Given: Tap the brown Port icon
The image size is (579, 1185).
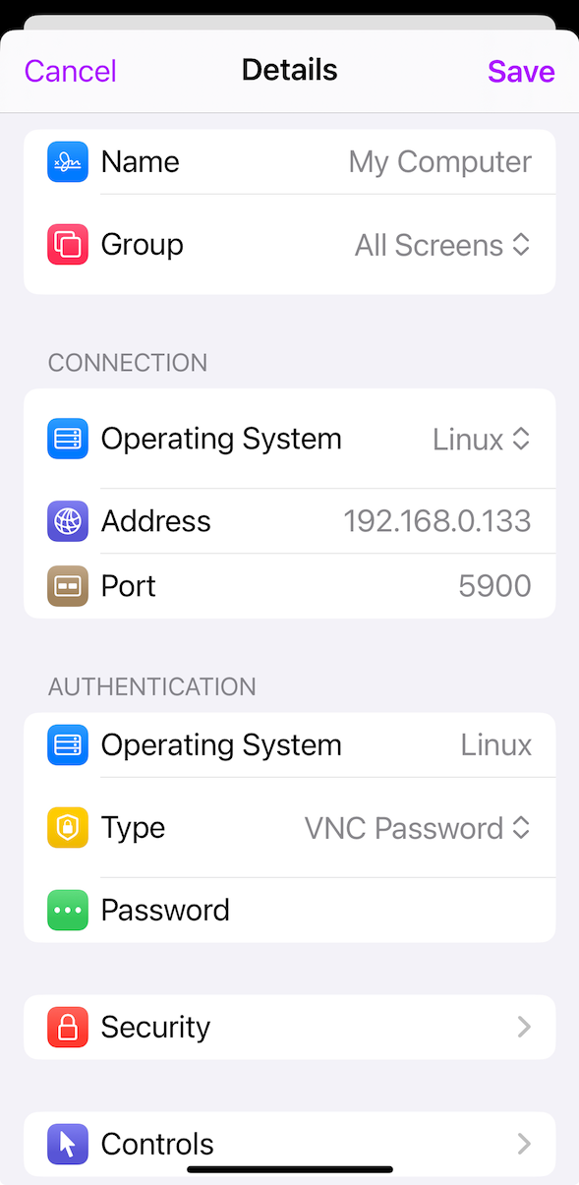Looking at the screenshot, I should (68, 586).
